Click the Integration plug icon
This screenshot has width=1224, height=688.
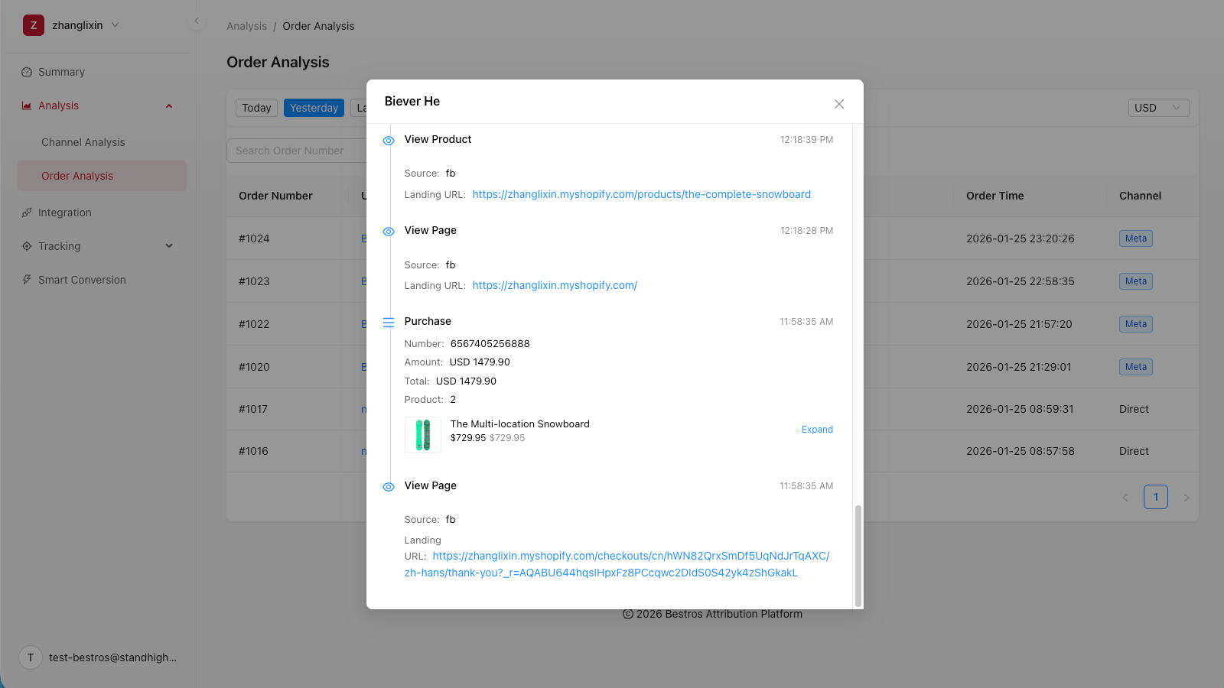27,213
